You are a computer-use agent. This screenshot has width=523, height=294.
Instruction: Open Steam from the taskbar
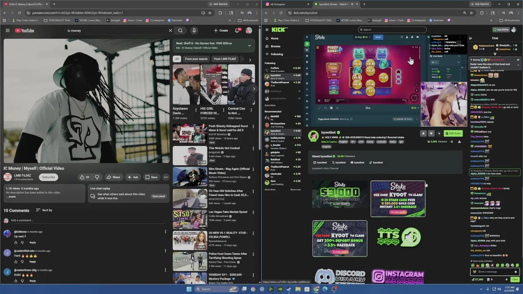point(289,289)
